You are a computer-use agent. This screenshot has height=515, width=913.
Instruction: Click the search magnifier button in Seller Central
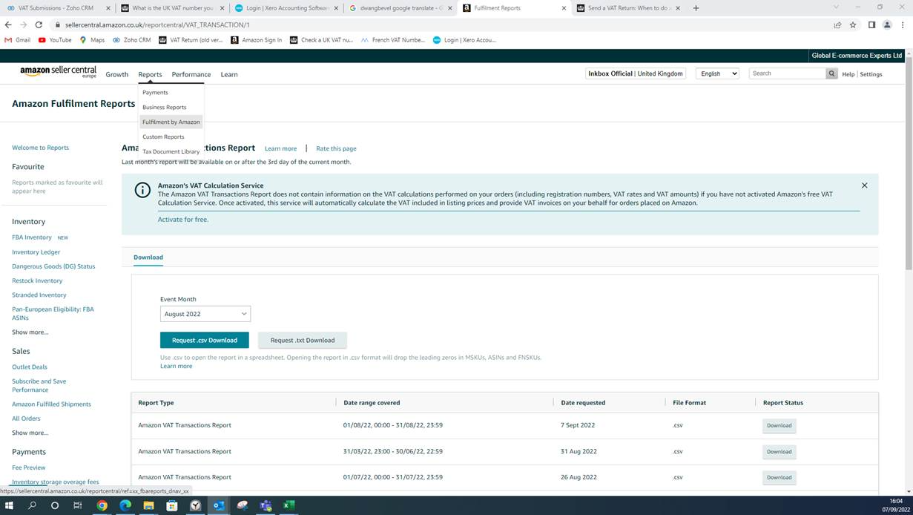[x=831, y=73]
